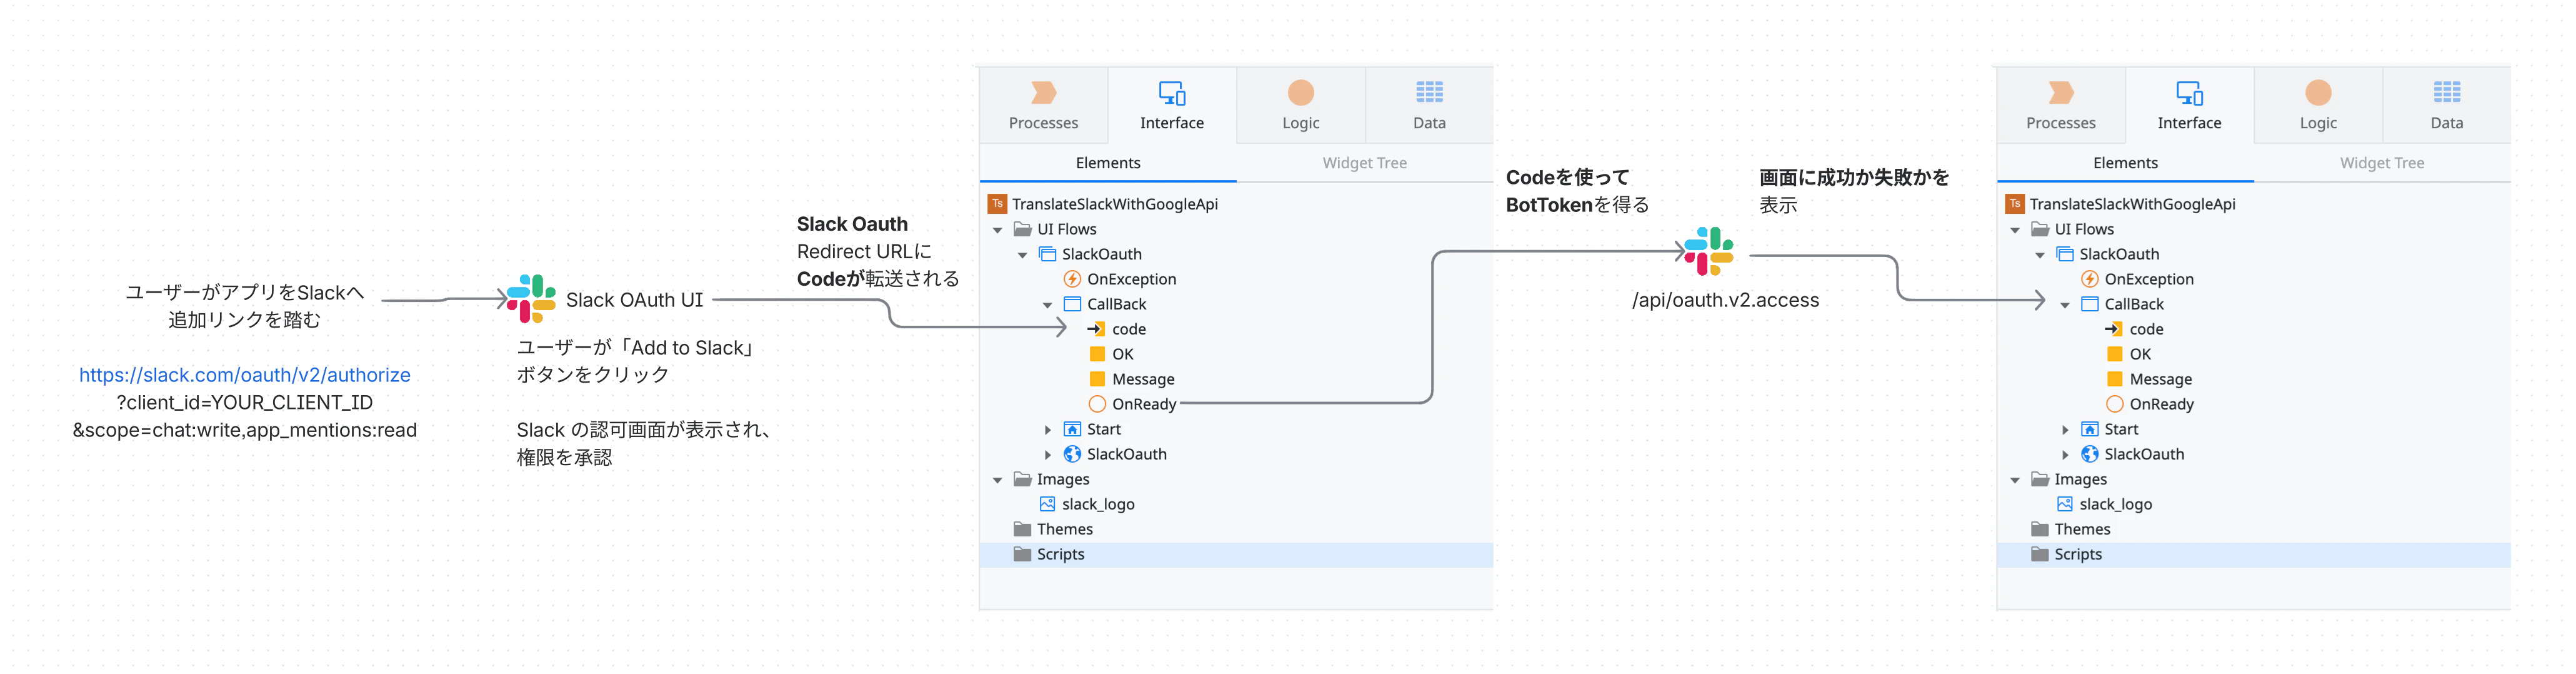Collapse SlackOauth flow in left panel
Viewport: 2576px width, 674px height.
pyautogui.click(x=1022, y=255)
